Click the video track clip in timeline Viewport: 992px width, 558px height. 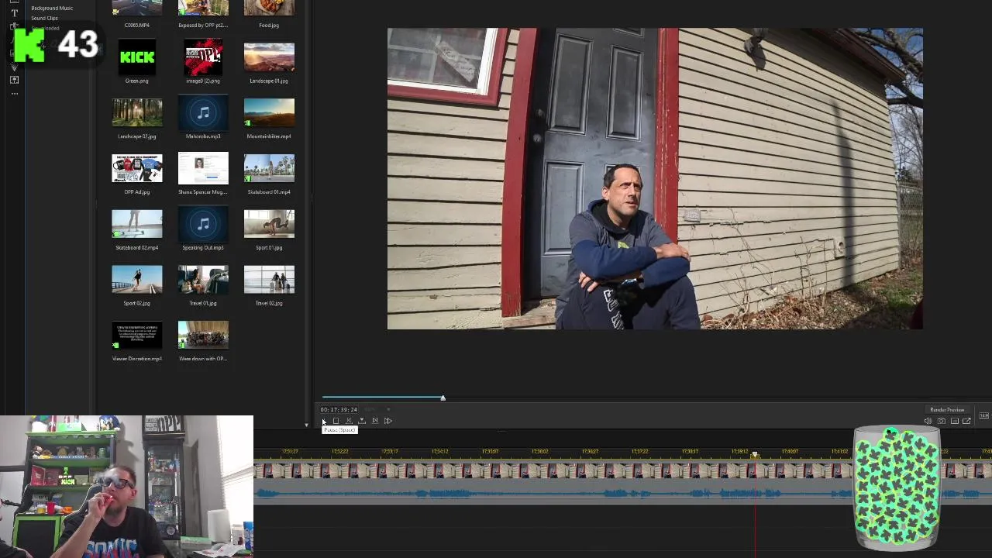[x=554, y=470]
